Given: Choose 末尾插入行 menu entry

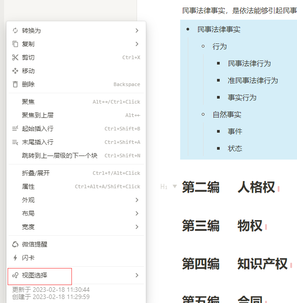Looking at the screenshot, I should click(76, 142).
